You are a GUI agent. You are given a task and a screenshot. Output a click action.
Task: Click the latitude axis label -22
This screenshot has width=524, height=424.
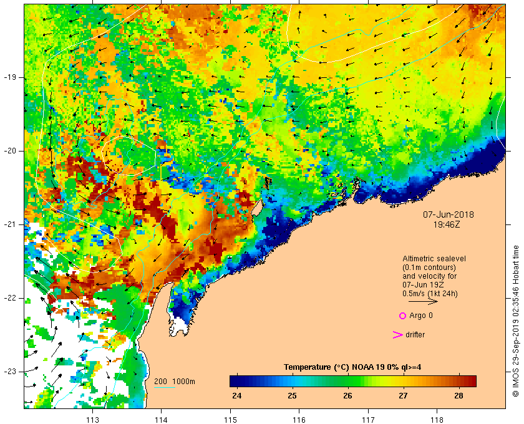[x=10, y=298]
